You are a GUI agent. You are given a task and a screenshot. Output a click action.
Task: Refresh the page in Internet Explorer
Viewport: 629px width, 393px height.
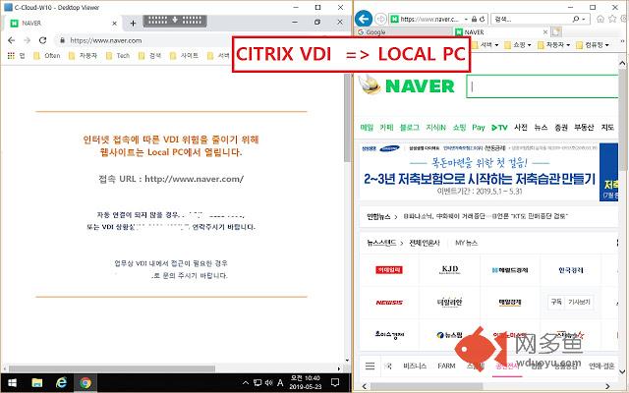tap(482, 19)
